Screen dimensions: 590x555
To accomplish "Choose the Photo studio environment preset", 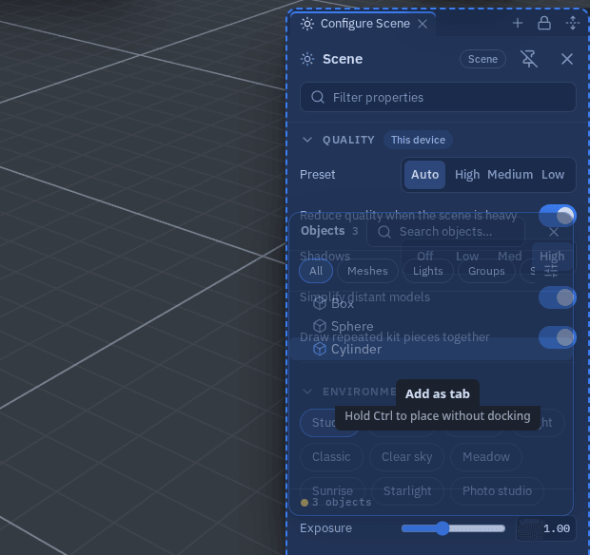I will click(497, 490).
